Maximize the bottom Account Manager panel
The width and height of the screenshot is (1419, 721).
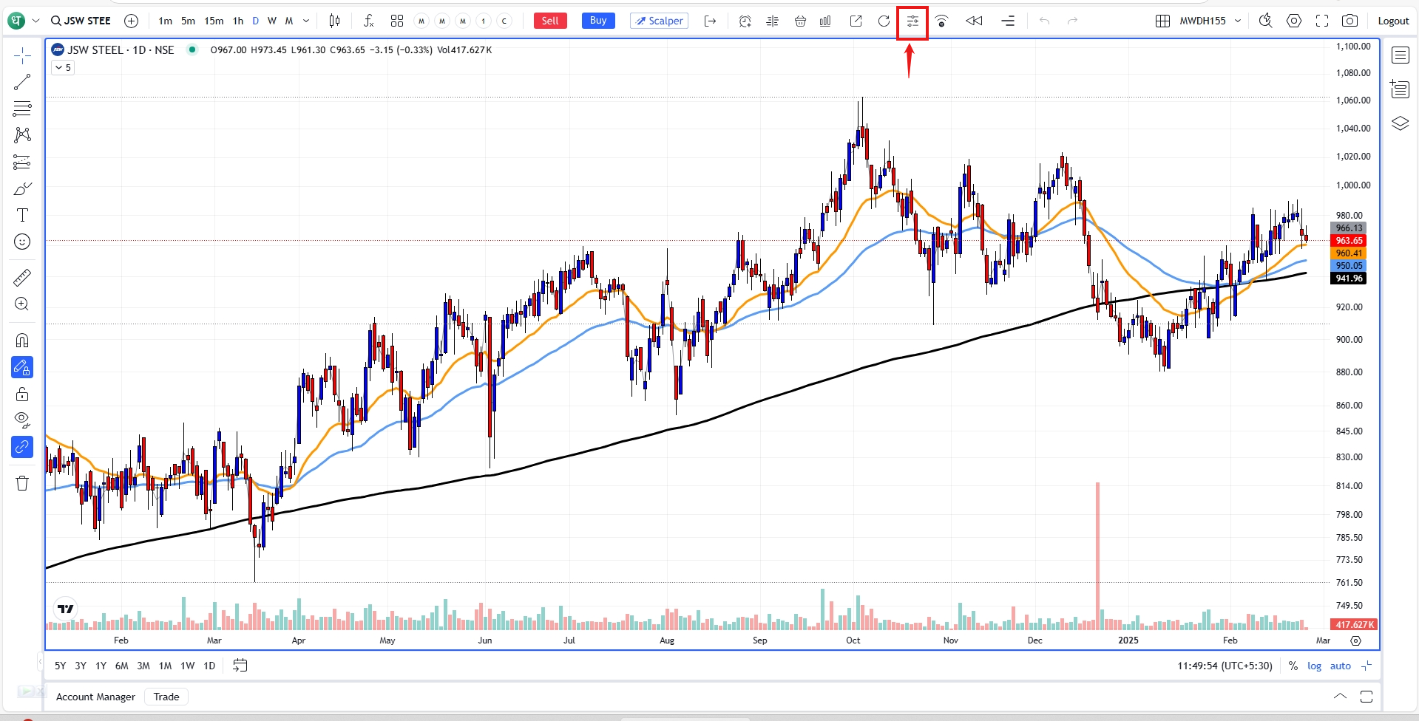pos(1366,697)
